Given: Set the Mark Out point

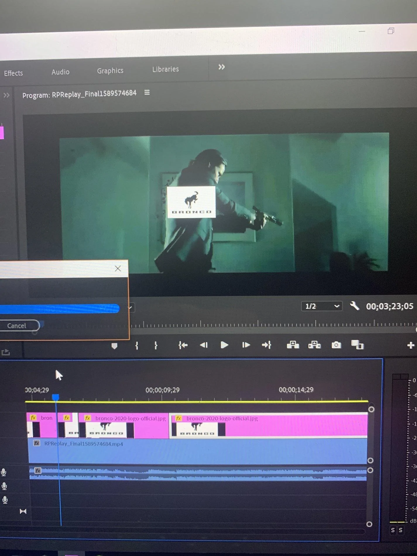Looking at the screenshot, I should click(x=156, y=346).
